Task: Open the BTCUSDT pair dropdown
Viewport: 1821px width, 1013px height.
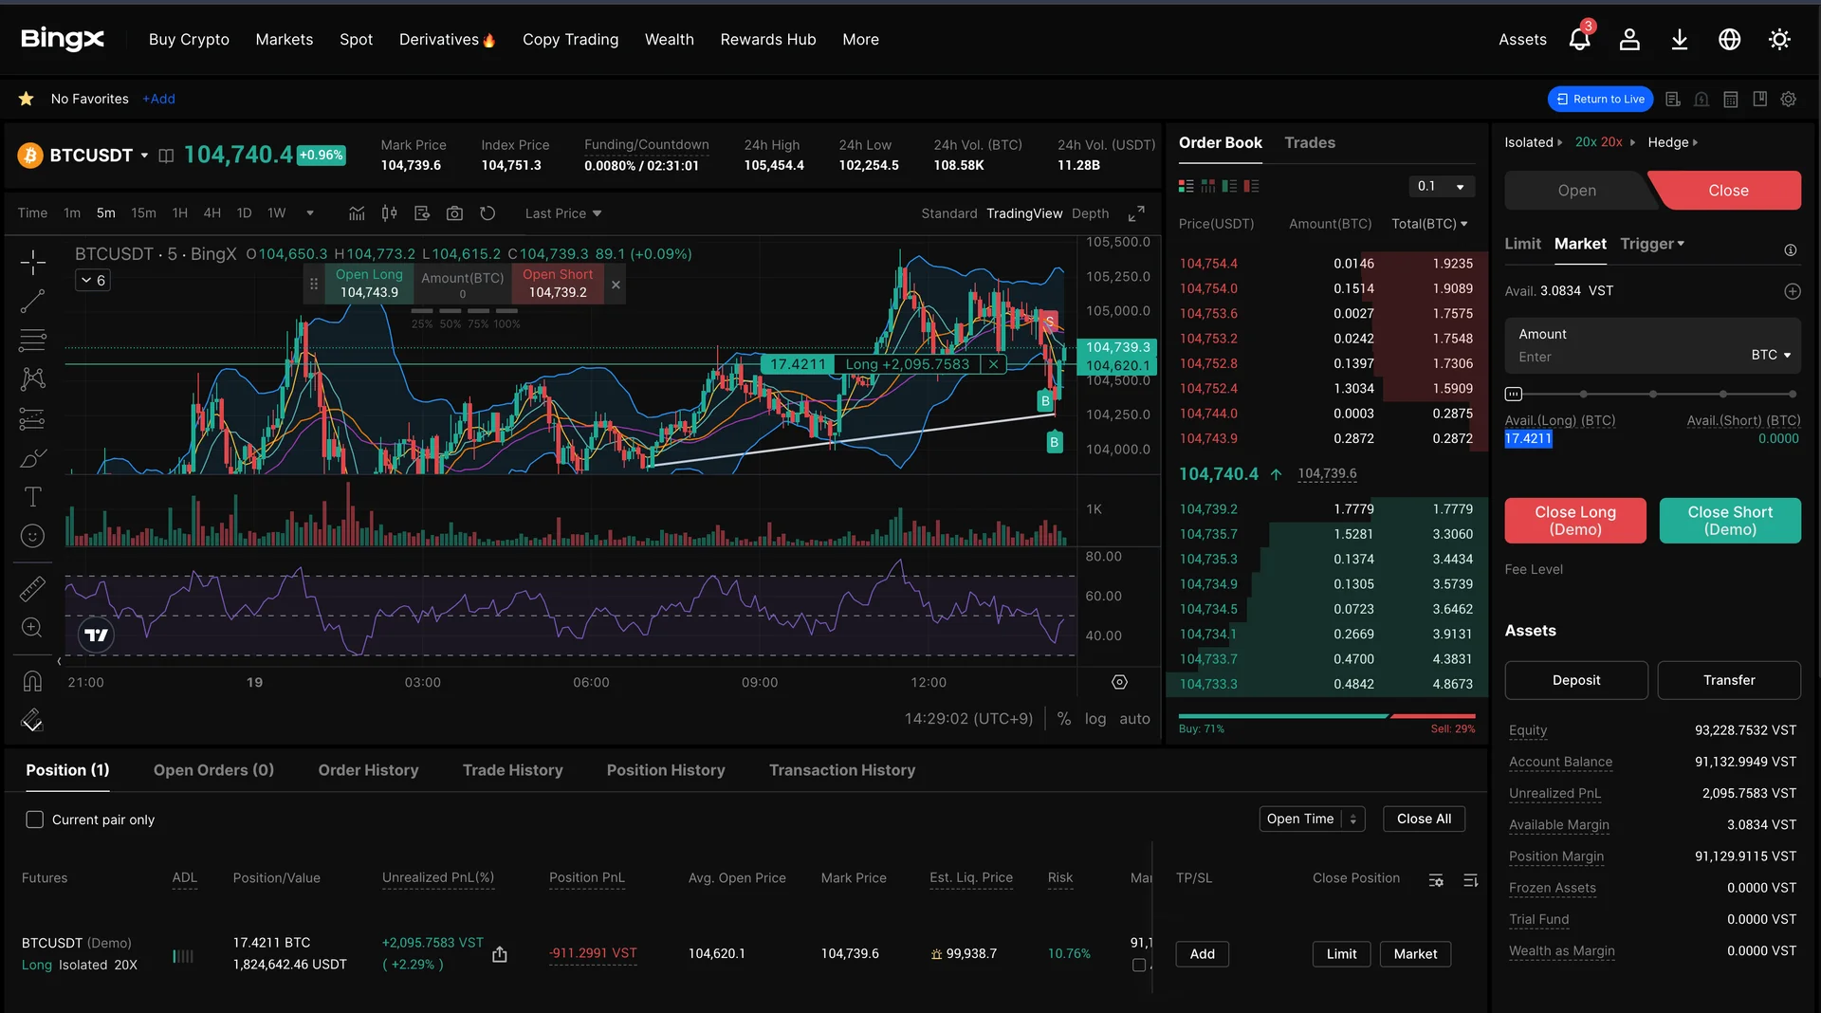Action: tap(144, 156)
